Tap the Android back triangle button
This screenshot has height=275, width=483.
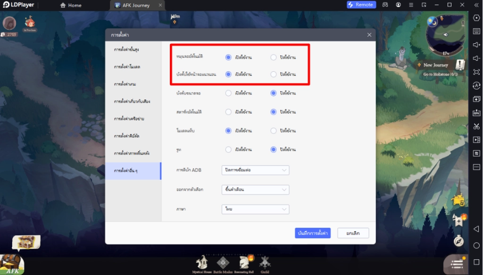476,229
